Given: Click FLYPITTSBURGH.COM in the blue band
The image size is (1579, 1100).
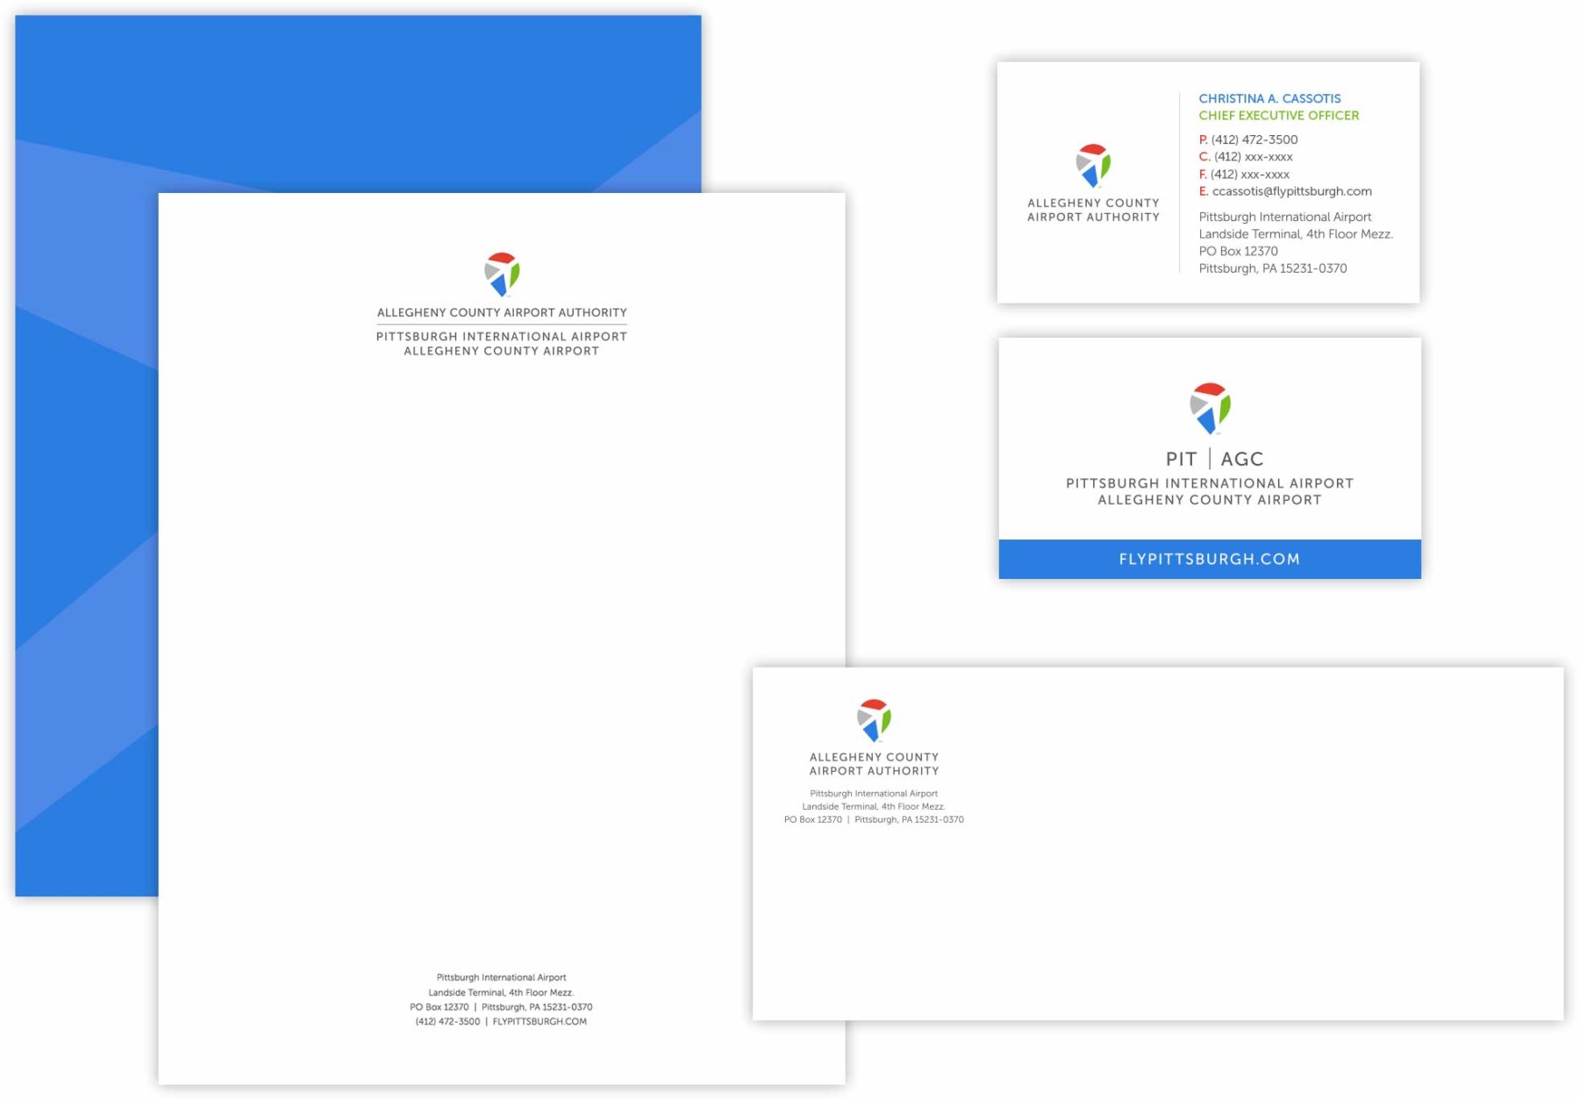Looking at the screenshot, I should tap(1210, 559).
